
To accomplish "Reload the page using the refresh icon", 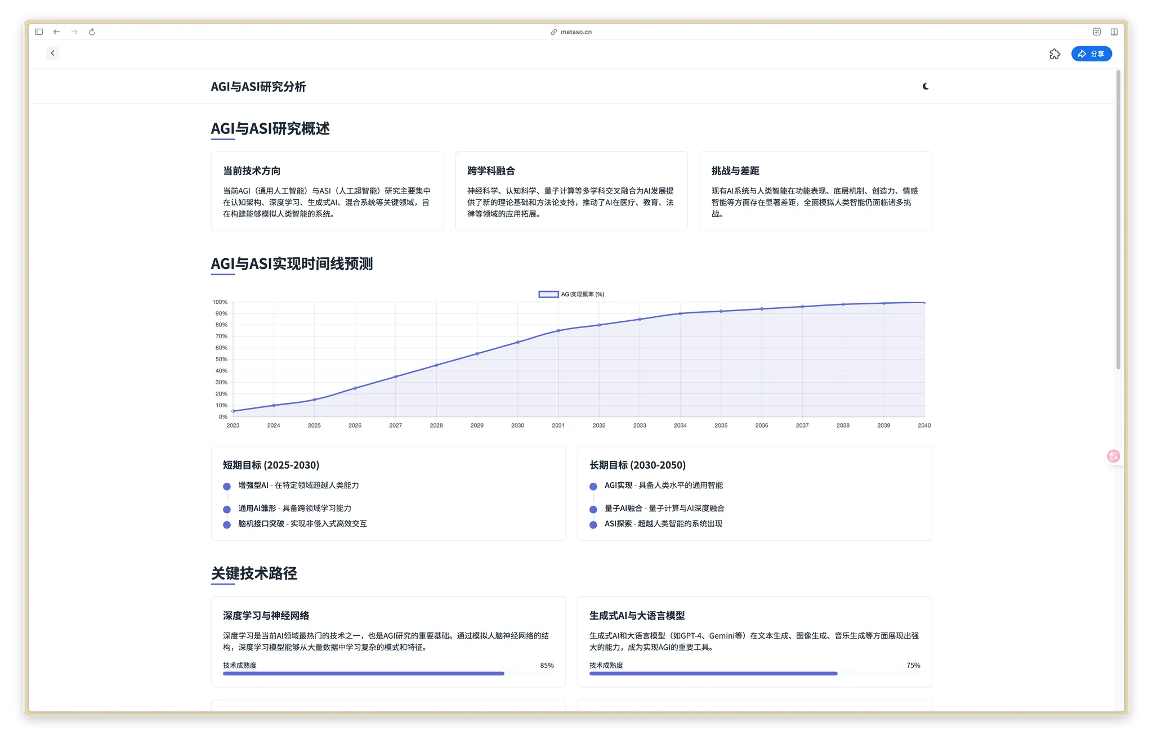I will point(92,32).
